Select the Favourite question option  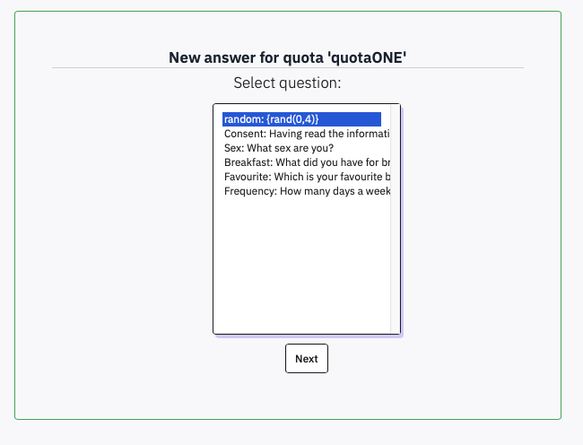(305, 177)
